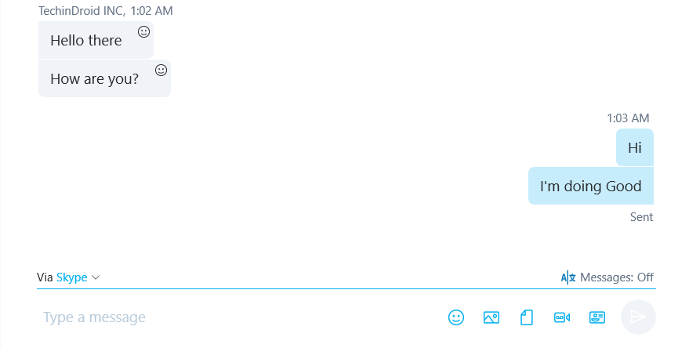Screen dimensions: 678x348
Task: Share a contact card
Action: [597, 317]
